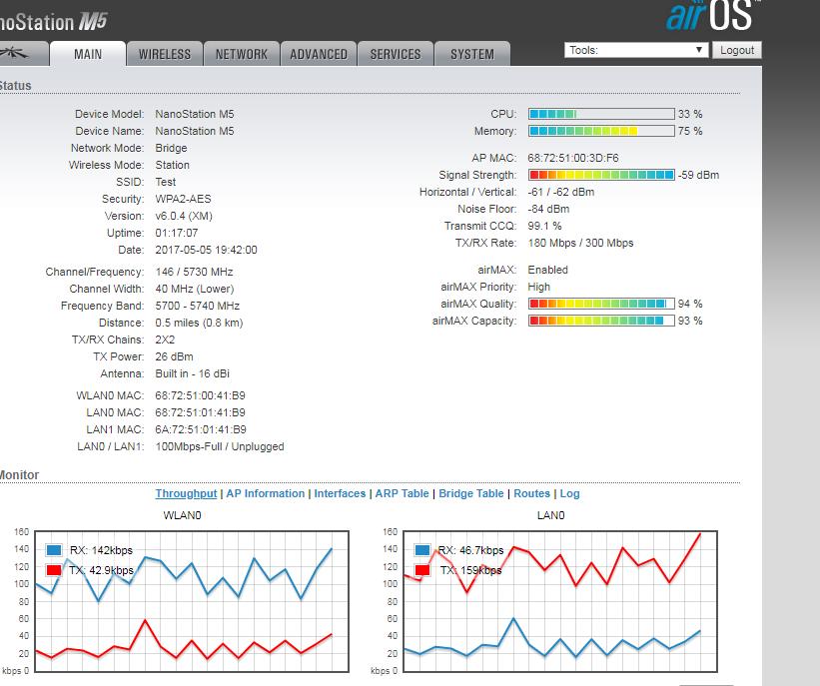
Task: Click the TX Power value 26 dBm
Action: pos(174,356)
